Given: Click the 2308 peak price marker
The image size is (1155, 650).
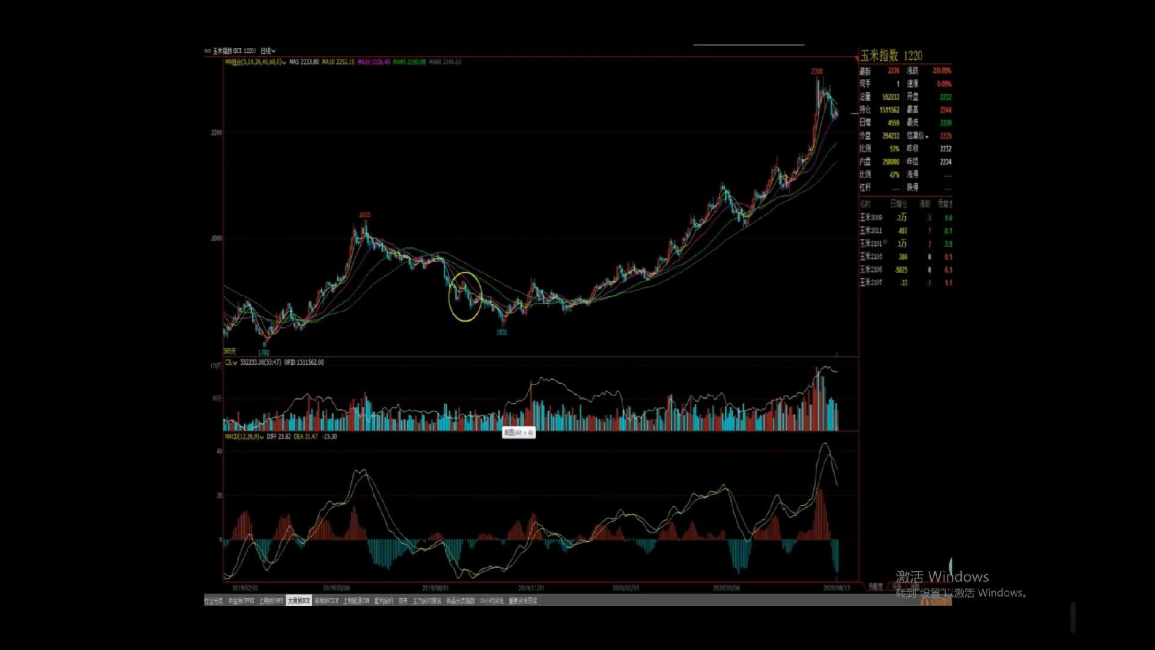Looking at the screenshot, I should 816,72.
